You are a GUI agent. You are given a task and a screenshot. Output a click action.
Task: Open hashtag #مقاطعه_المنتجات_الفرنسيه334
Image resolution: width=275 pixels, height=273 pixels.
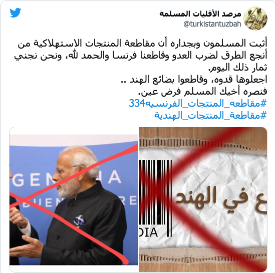click(198, 103)
